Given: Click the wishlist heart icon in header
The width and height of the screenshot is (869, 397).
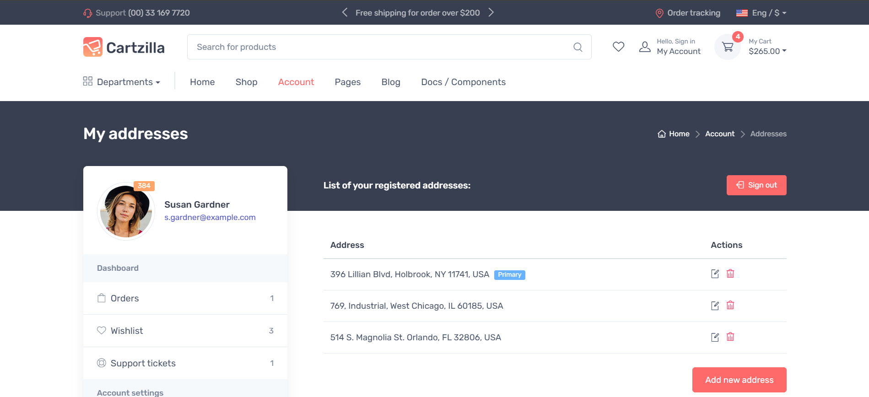Looking at the screenshot, I should point(618,47).
